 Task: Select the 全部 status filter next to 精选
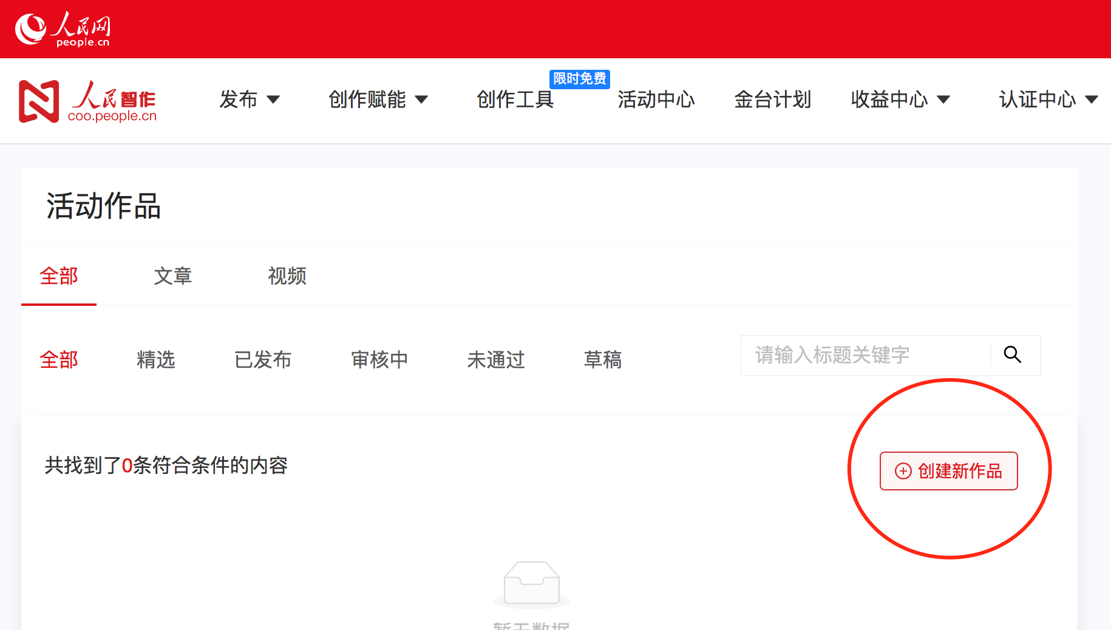click(x=59, y=360)
